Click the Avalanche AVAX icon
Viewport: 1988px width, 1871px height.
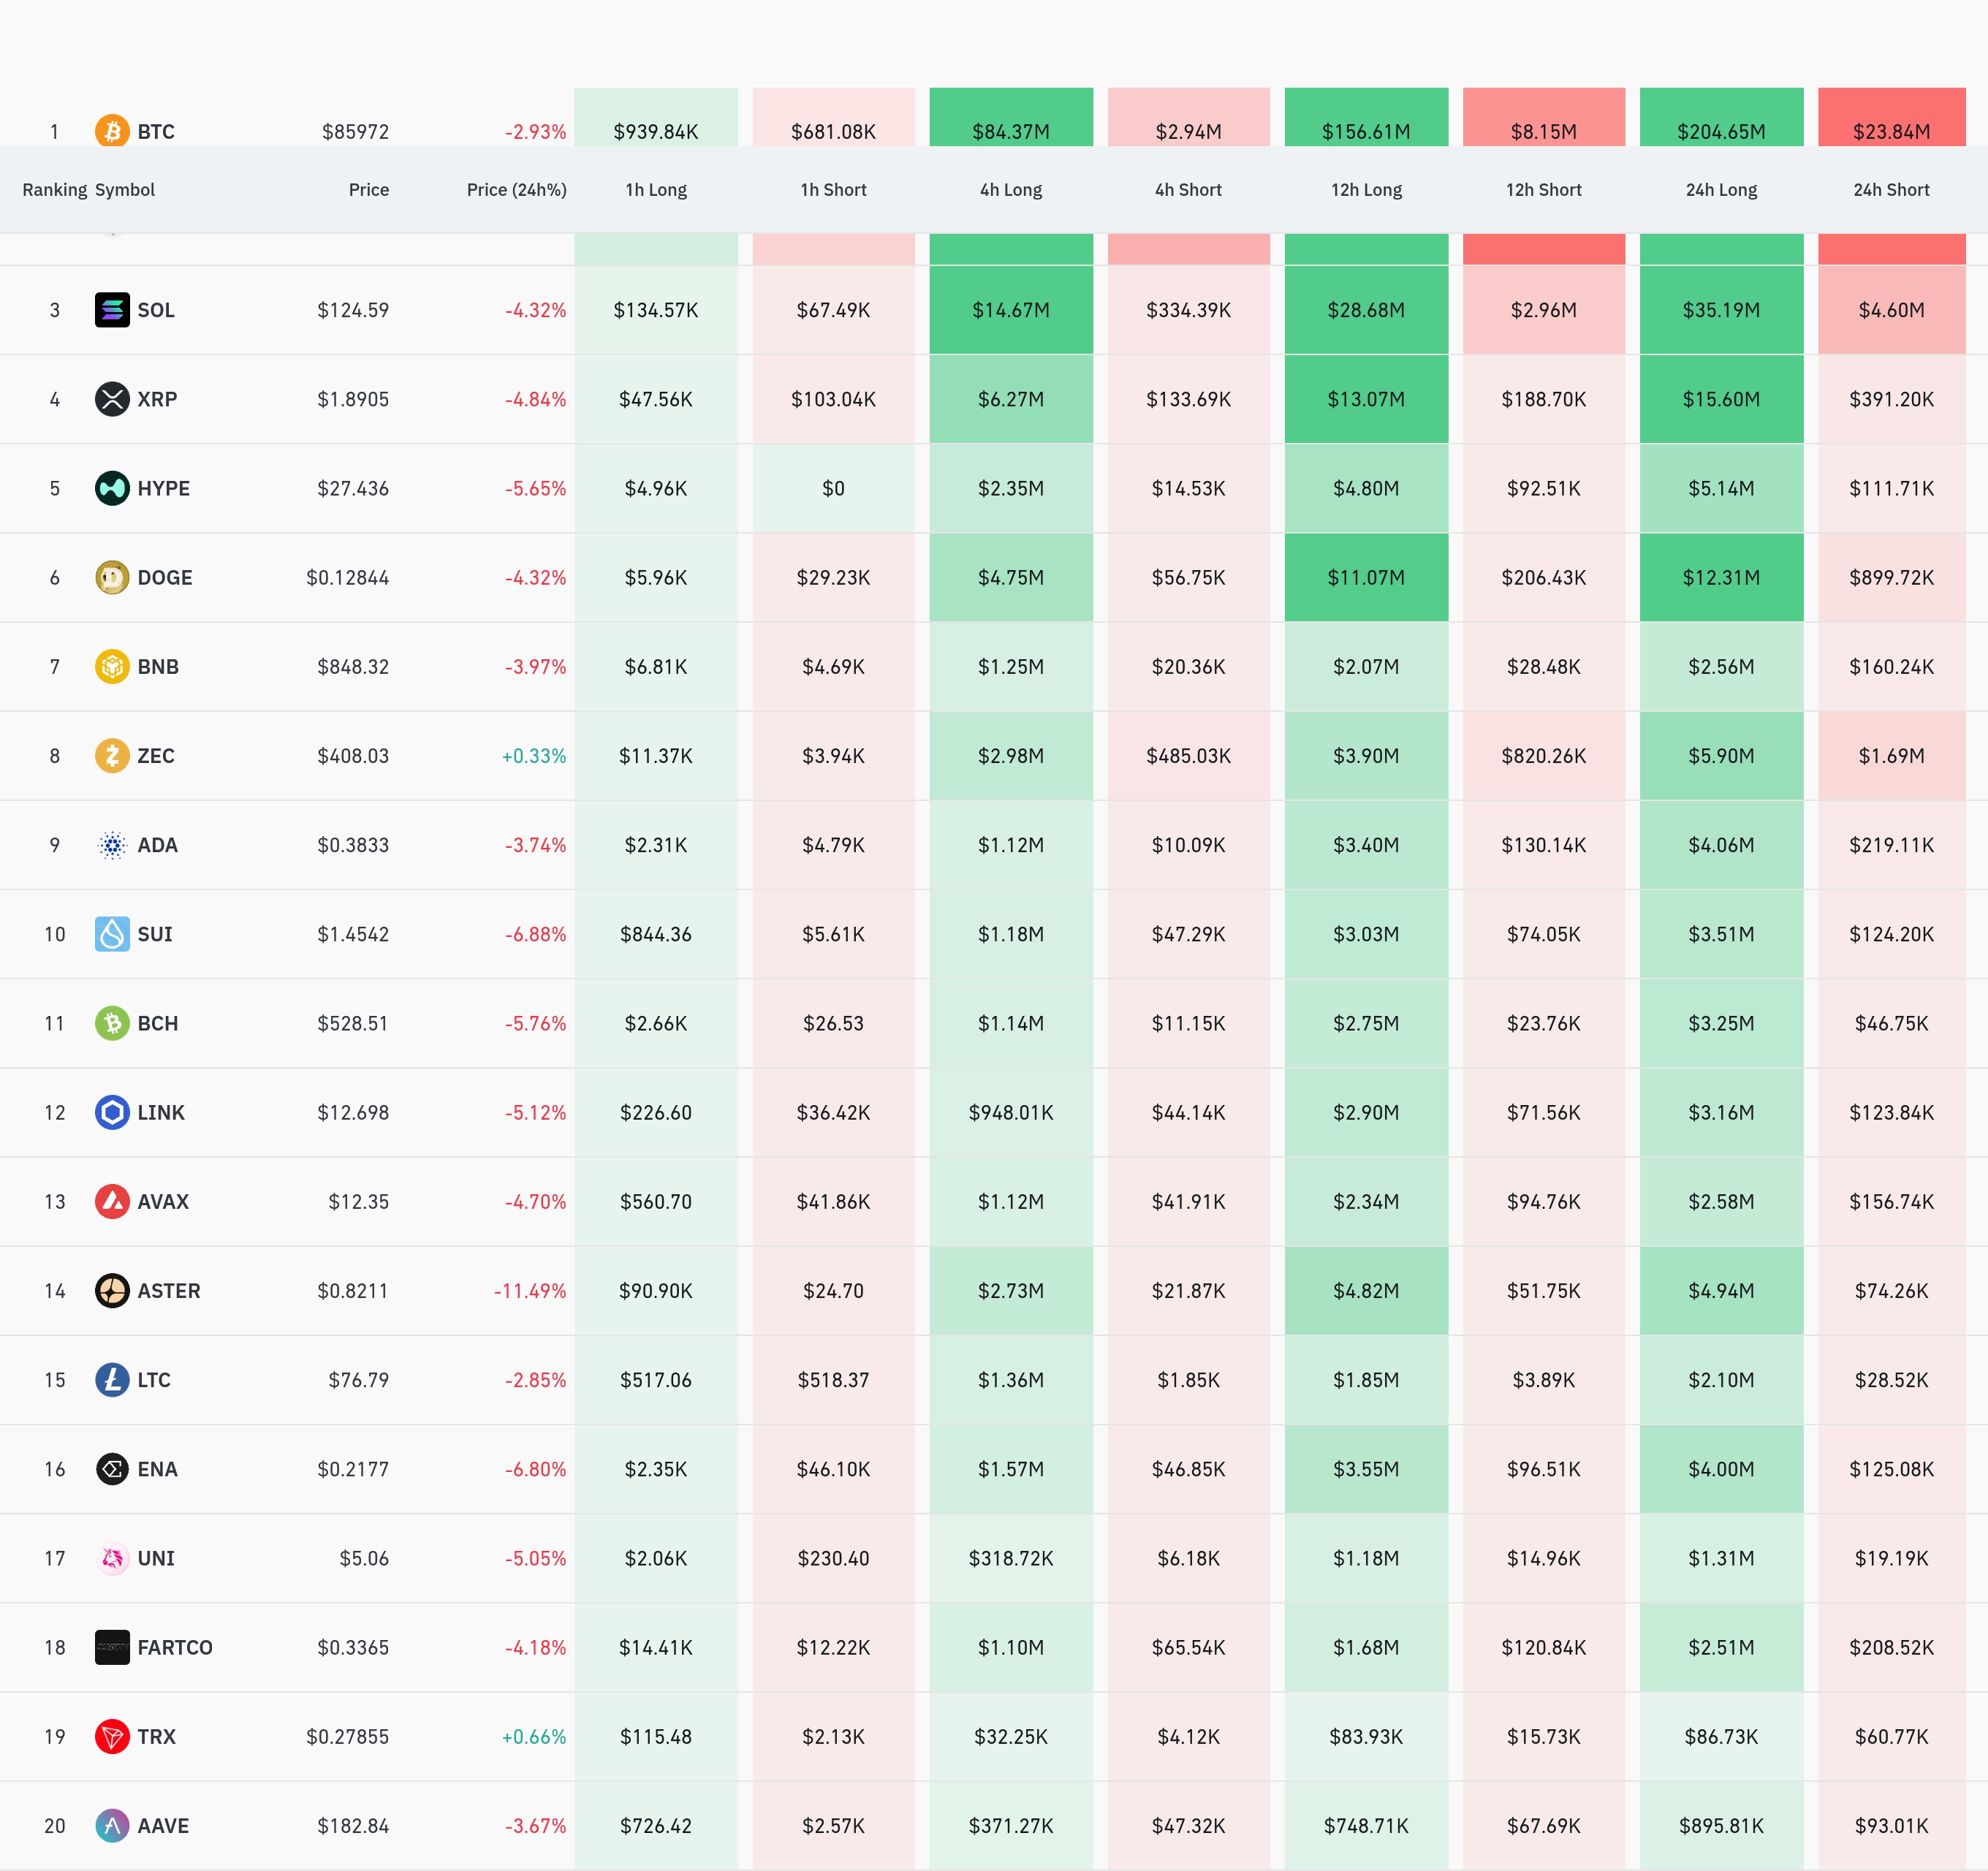tap(112, 1202)
